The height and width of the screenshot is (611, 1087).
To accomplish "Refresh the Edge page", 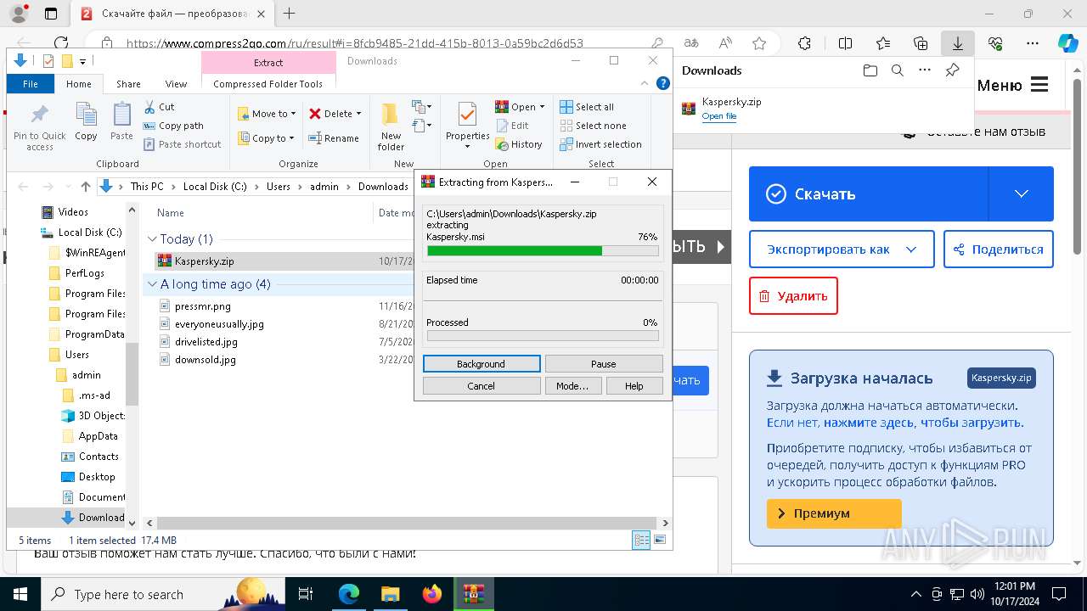I will [61, 43].
